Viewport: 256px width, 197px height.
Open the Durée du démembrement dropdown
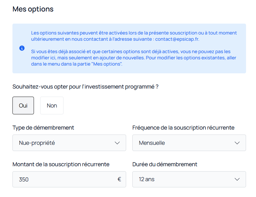click(189, 179)
